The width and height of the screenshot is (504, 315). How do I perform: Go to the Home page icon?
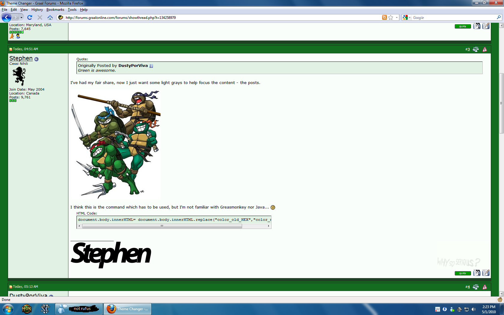[50, 17]
